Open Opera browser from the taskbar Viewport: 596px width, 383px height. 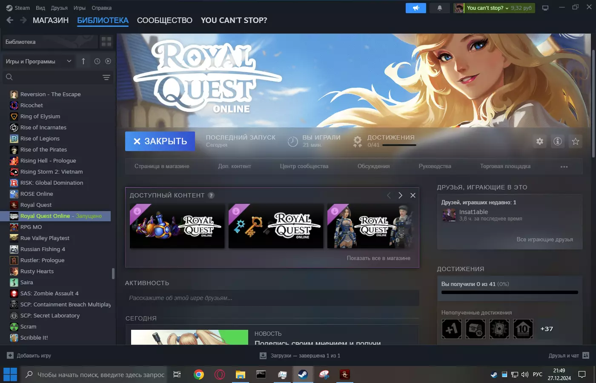coord(220,374)
